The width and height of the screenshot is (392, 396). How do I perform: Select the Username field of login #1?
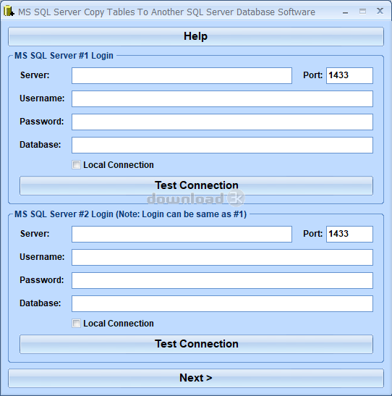[222, 98]
